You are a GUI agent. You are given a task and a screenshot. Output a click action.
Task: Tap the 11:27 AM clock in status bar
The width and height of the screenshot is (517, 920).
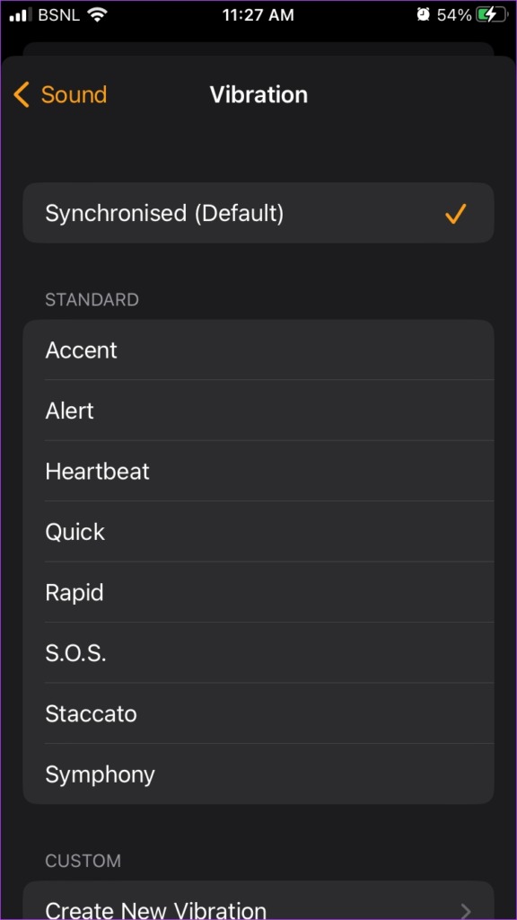click(x=258, y=15)
